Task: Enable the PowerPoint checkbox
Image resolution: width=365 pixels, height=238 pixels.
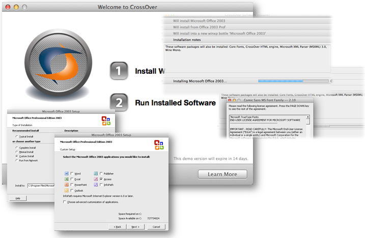Action: click(72, 185)
